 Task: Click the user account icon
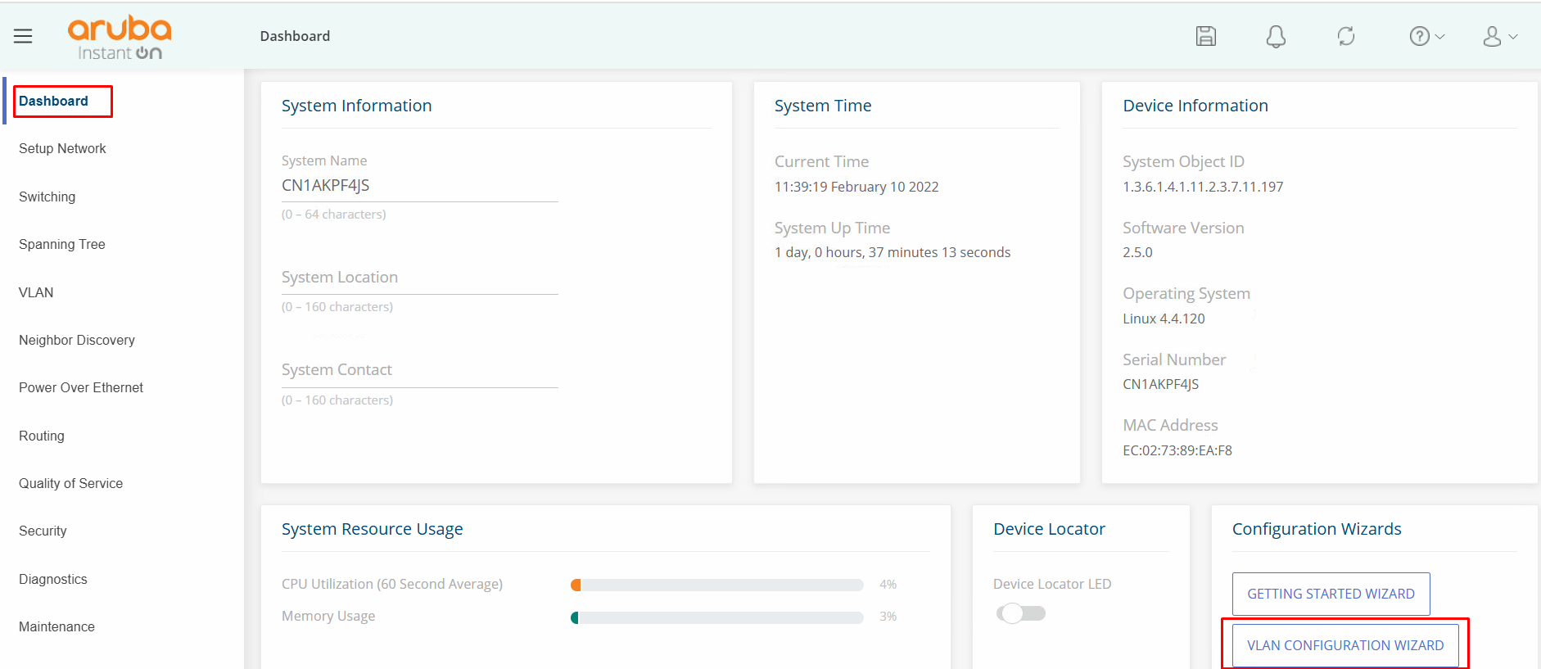click(1492, 36)
